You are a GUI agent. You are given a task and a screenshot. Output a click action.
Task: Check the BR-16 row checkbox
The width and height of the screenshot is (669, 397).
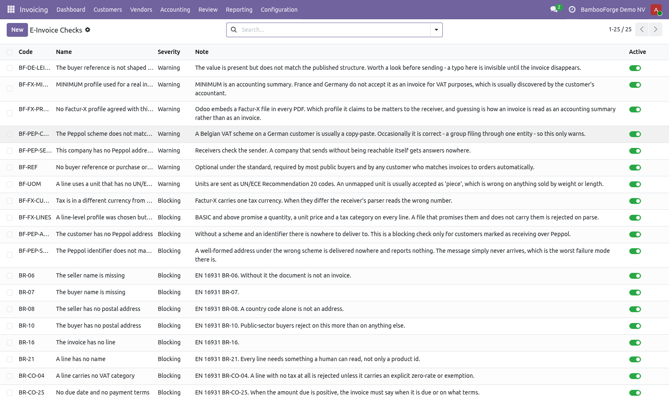point(10,343)
